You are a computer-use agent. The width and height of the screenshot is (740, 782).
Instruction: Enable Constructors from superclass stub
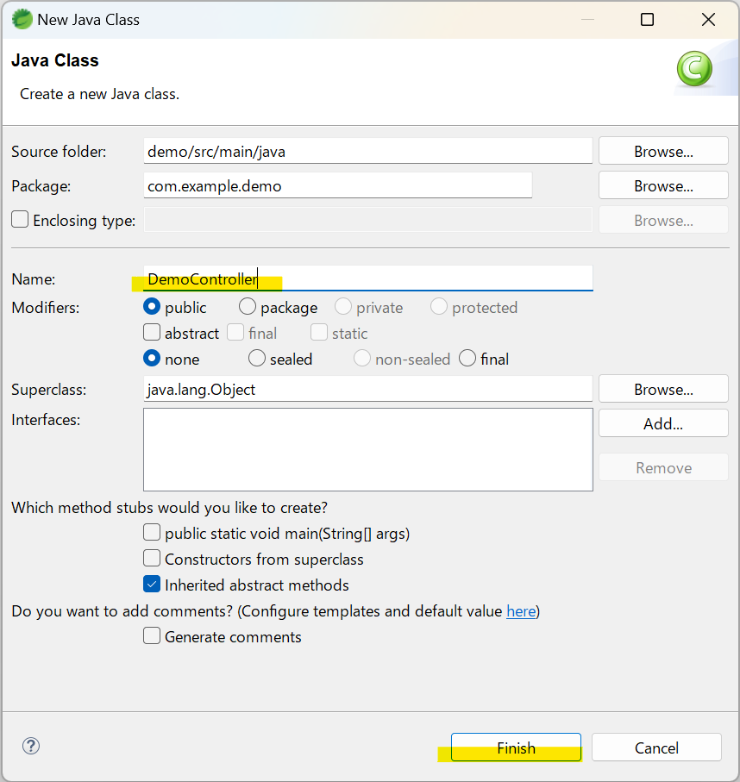pos(152,558)
